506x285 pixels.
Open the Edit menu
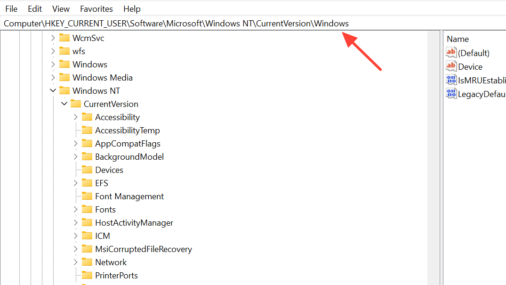tap(34, 9)
